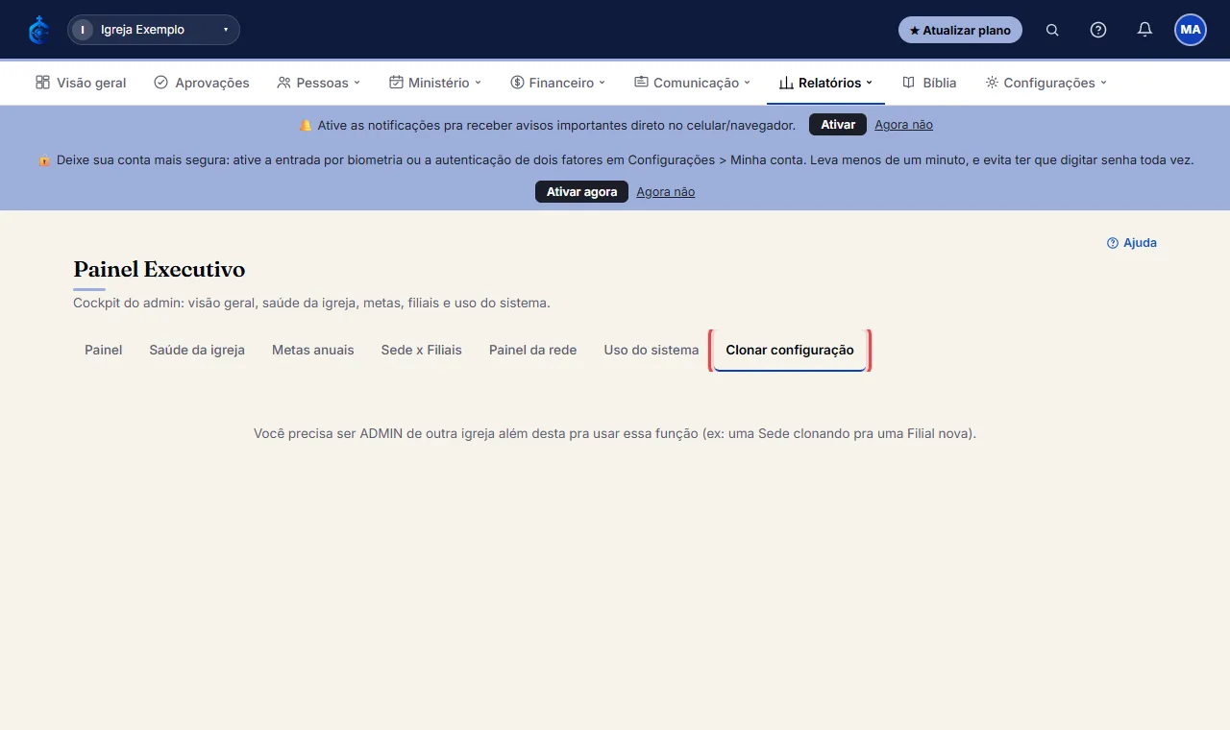
Task: Switch to the Painel tab
Action: 104,350
